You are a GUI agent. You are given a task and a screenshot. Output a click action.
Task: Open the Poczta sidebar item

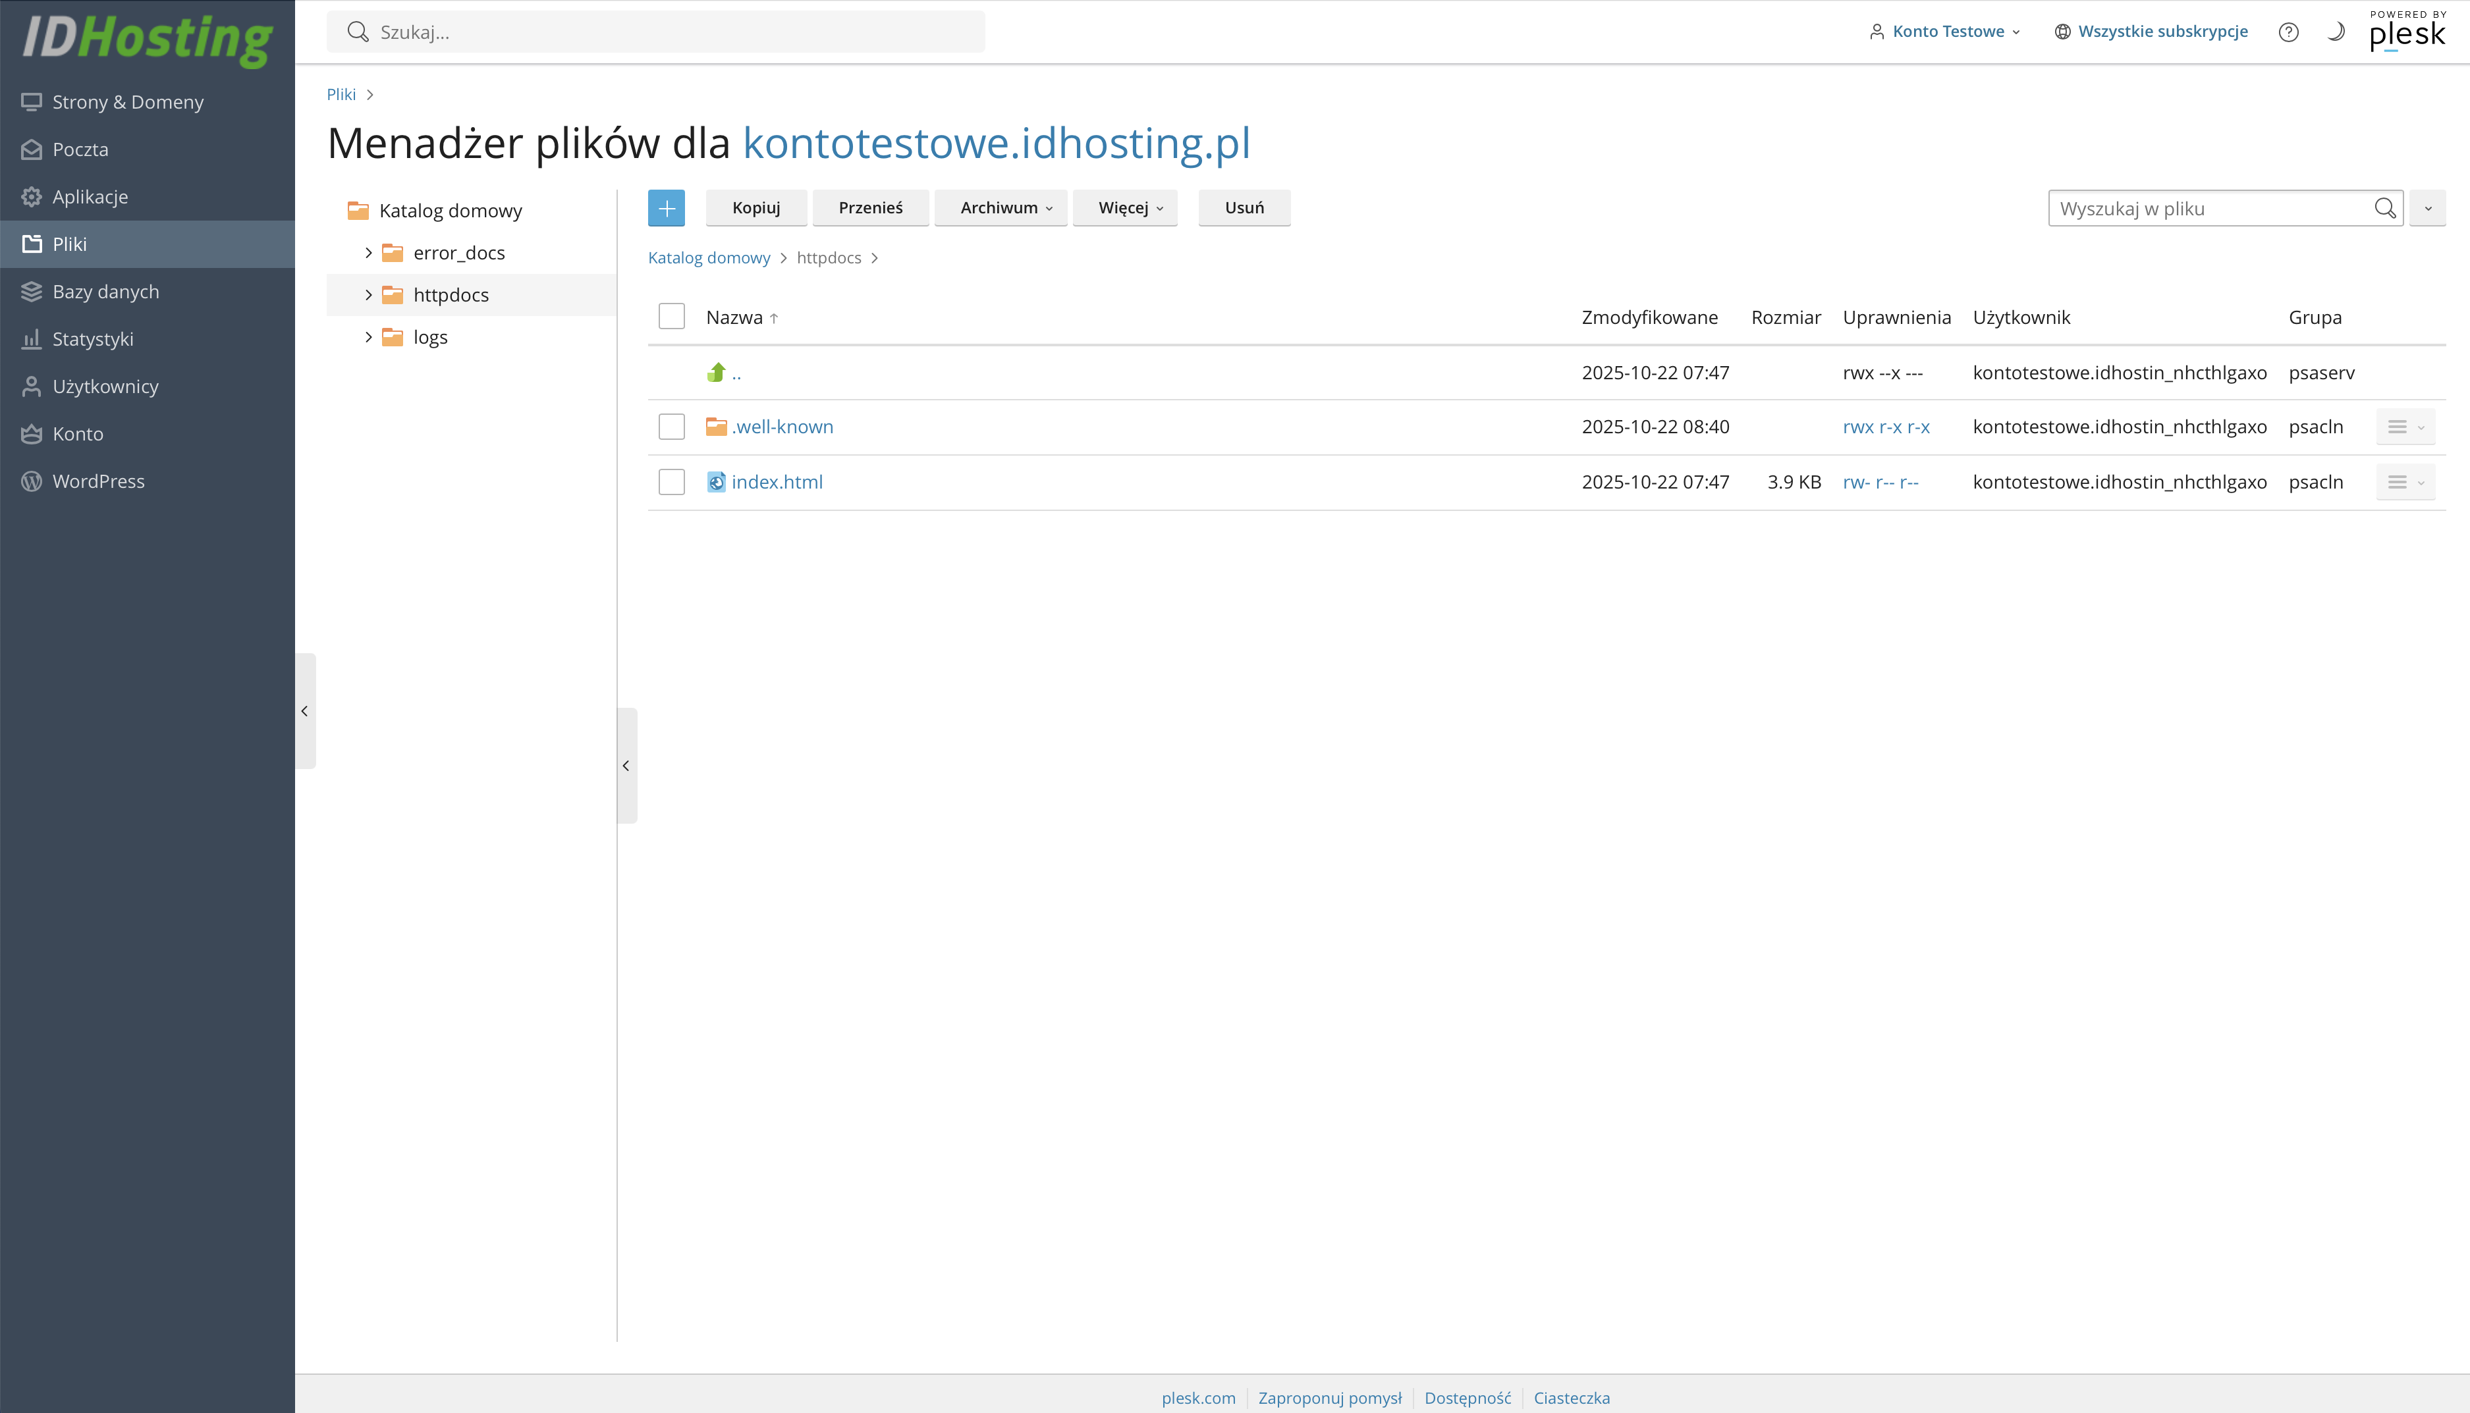[x=80, y=149]
